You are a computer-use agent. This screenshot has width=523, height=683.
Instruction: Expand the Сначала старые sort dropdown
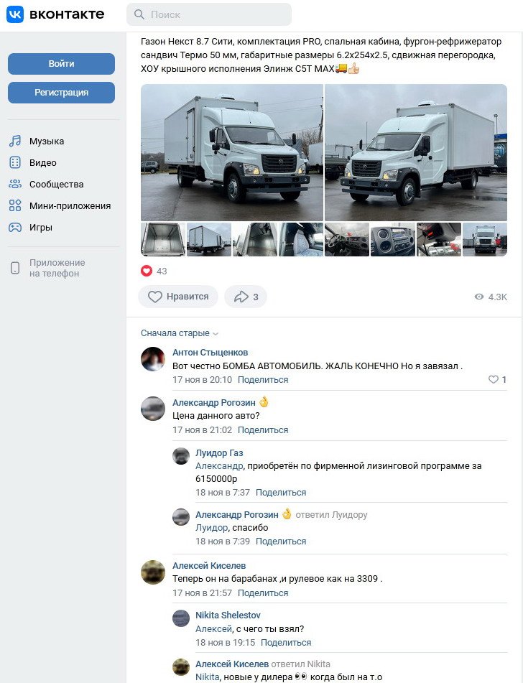click(x=180, y=333)
